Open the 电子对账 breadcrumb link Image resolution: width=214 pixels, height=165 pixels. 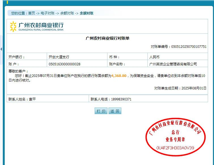pos(47,13)
